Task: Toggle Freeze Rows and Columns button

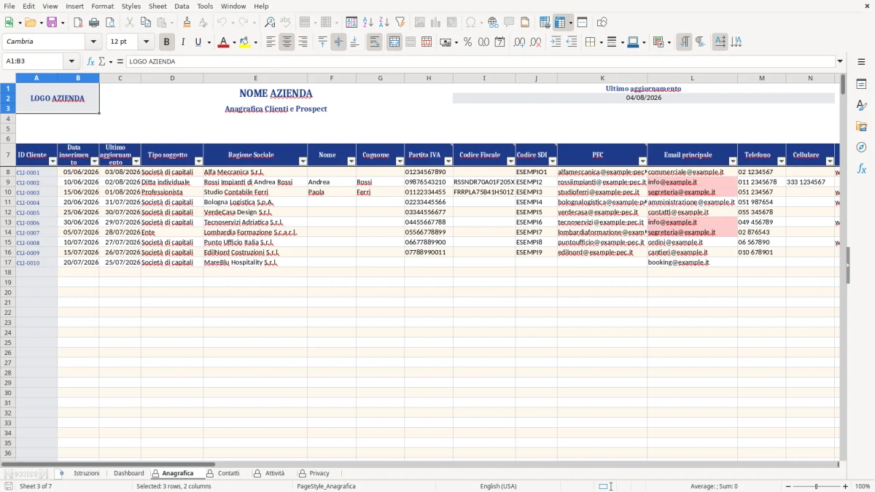Action: (560, 23)
